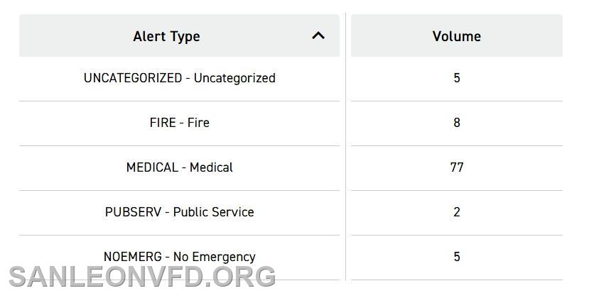Image resolution: width=599 pixels, height=293 pixels.
Task: Click the uppercase FIRE code text
Action: coord(162,123)
